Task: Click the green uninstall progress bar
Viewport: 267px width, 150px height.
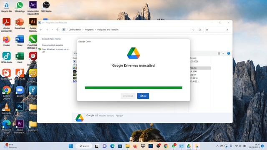Action: (133, 88)
